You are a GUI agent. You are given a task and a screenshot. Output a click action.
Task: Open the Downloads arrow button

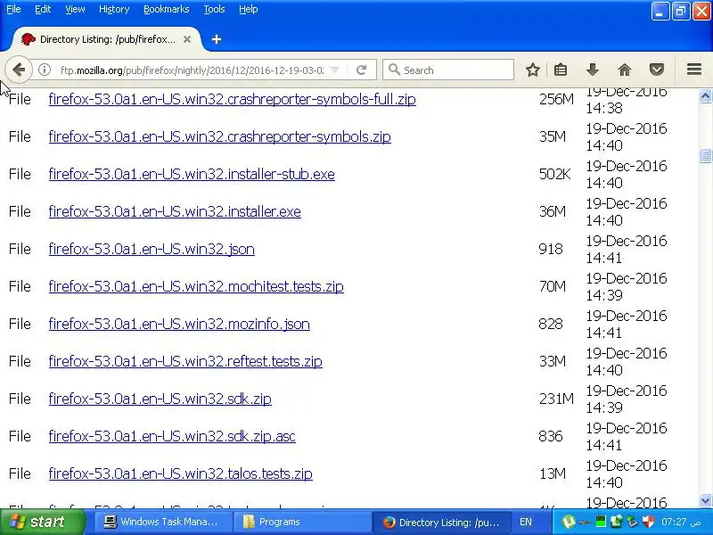tap(592, 70)
